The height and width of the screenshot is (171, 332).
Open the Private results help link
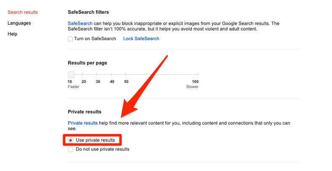click(83, 123)
